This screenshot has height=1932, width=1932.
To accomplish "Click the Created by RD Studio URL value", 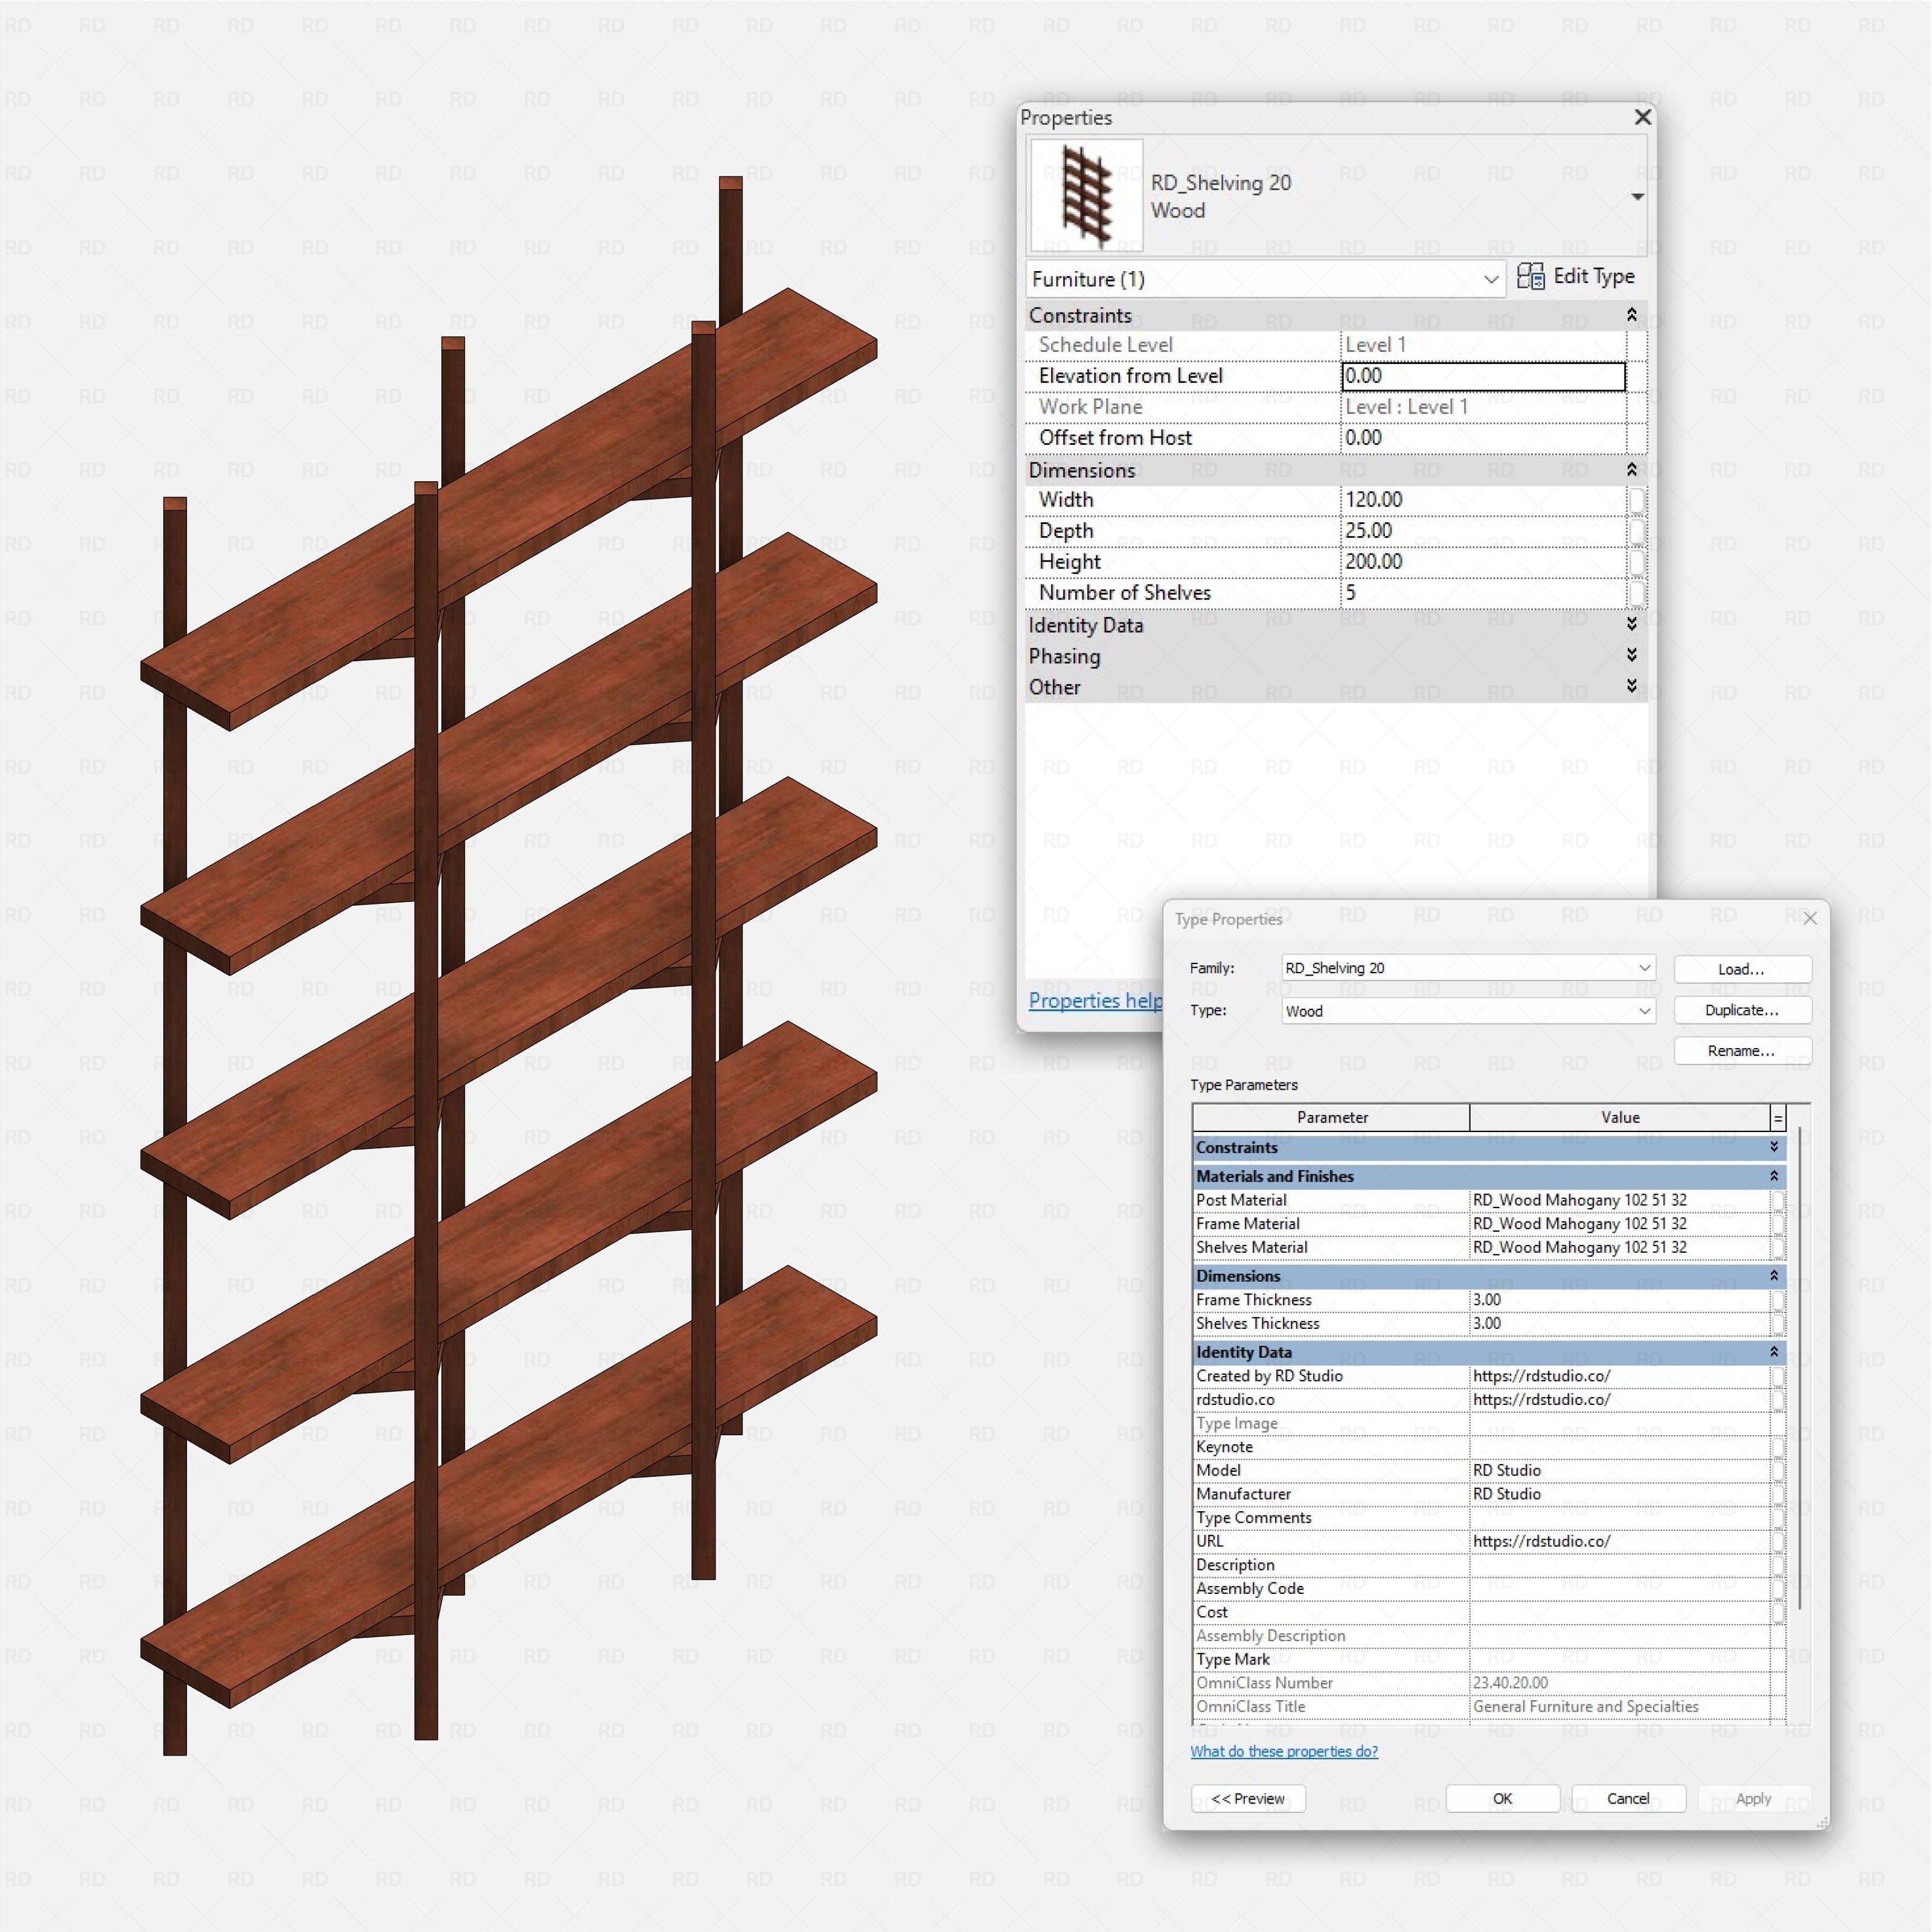I will click(x=1619, y=1376).
